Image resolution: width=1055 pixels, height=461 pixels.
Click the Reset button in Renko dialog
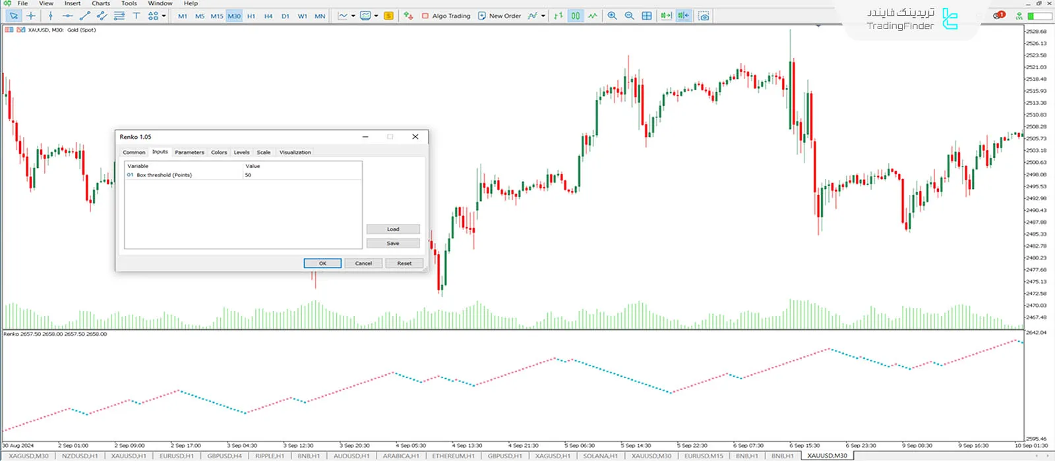pyautogui.click(x=404, y=263)
